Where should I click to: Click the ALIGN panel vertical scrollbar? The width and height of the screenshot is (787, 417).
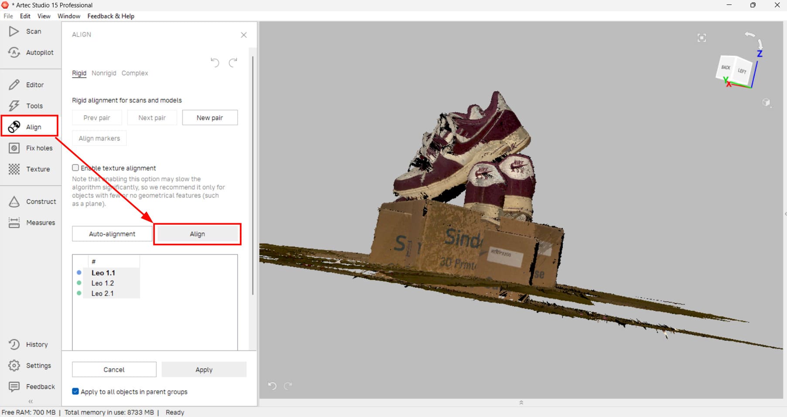coord(253,175)
